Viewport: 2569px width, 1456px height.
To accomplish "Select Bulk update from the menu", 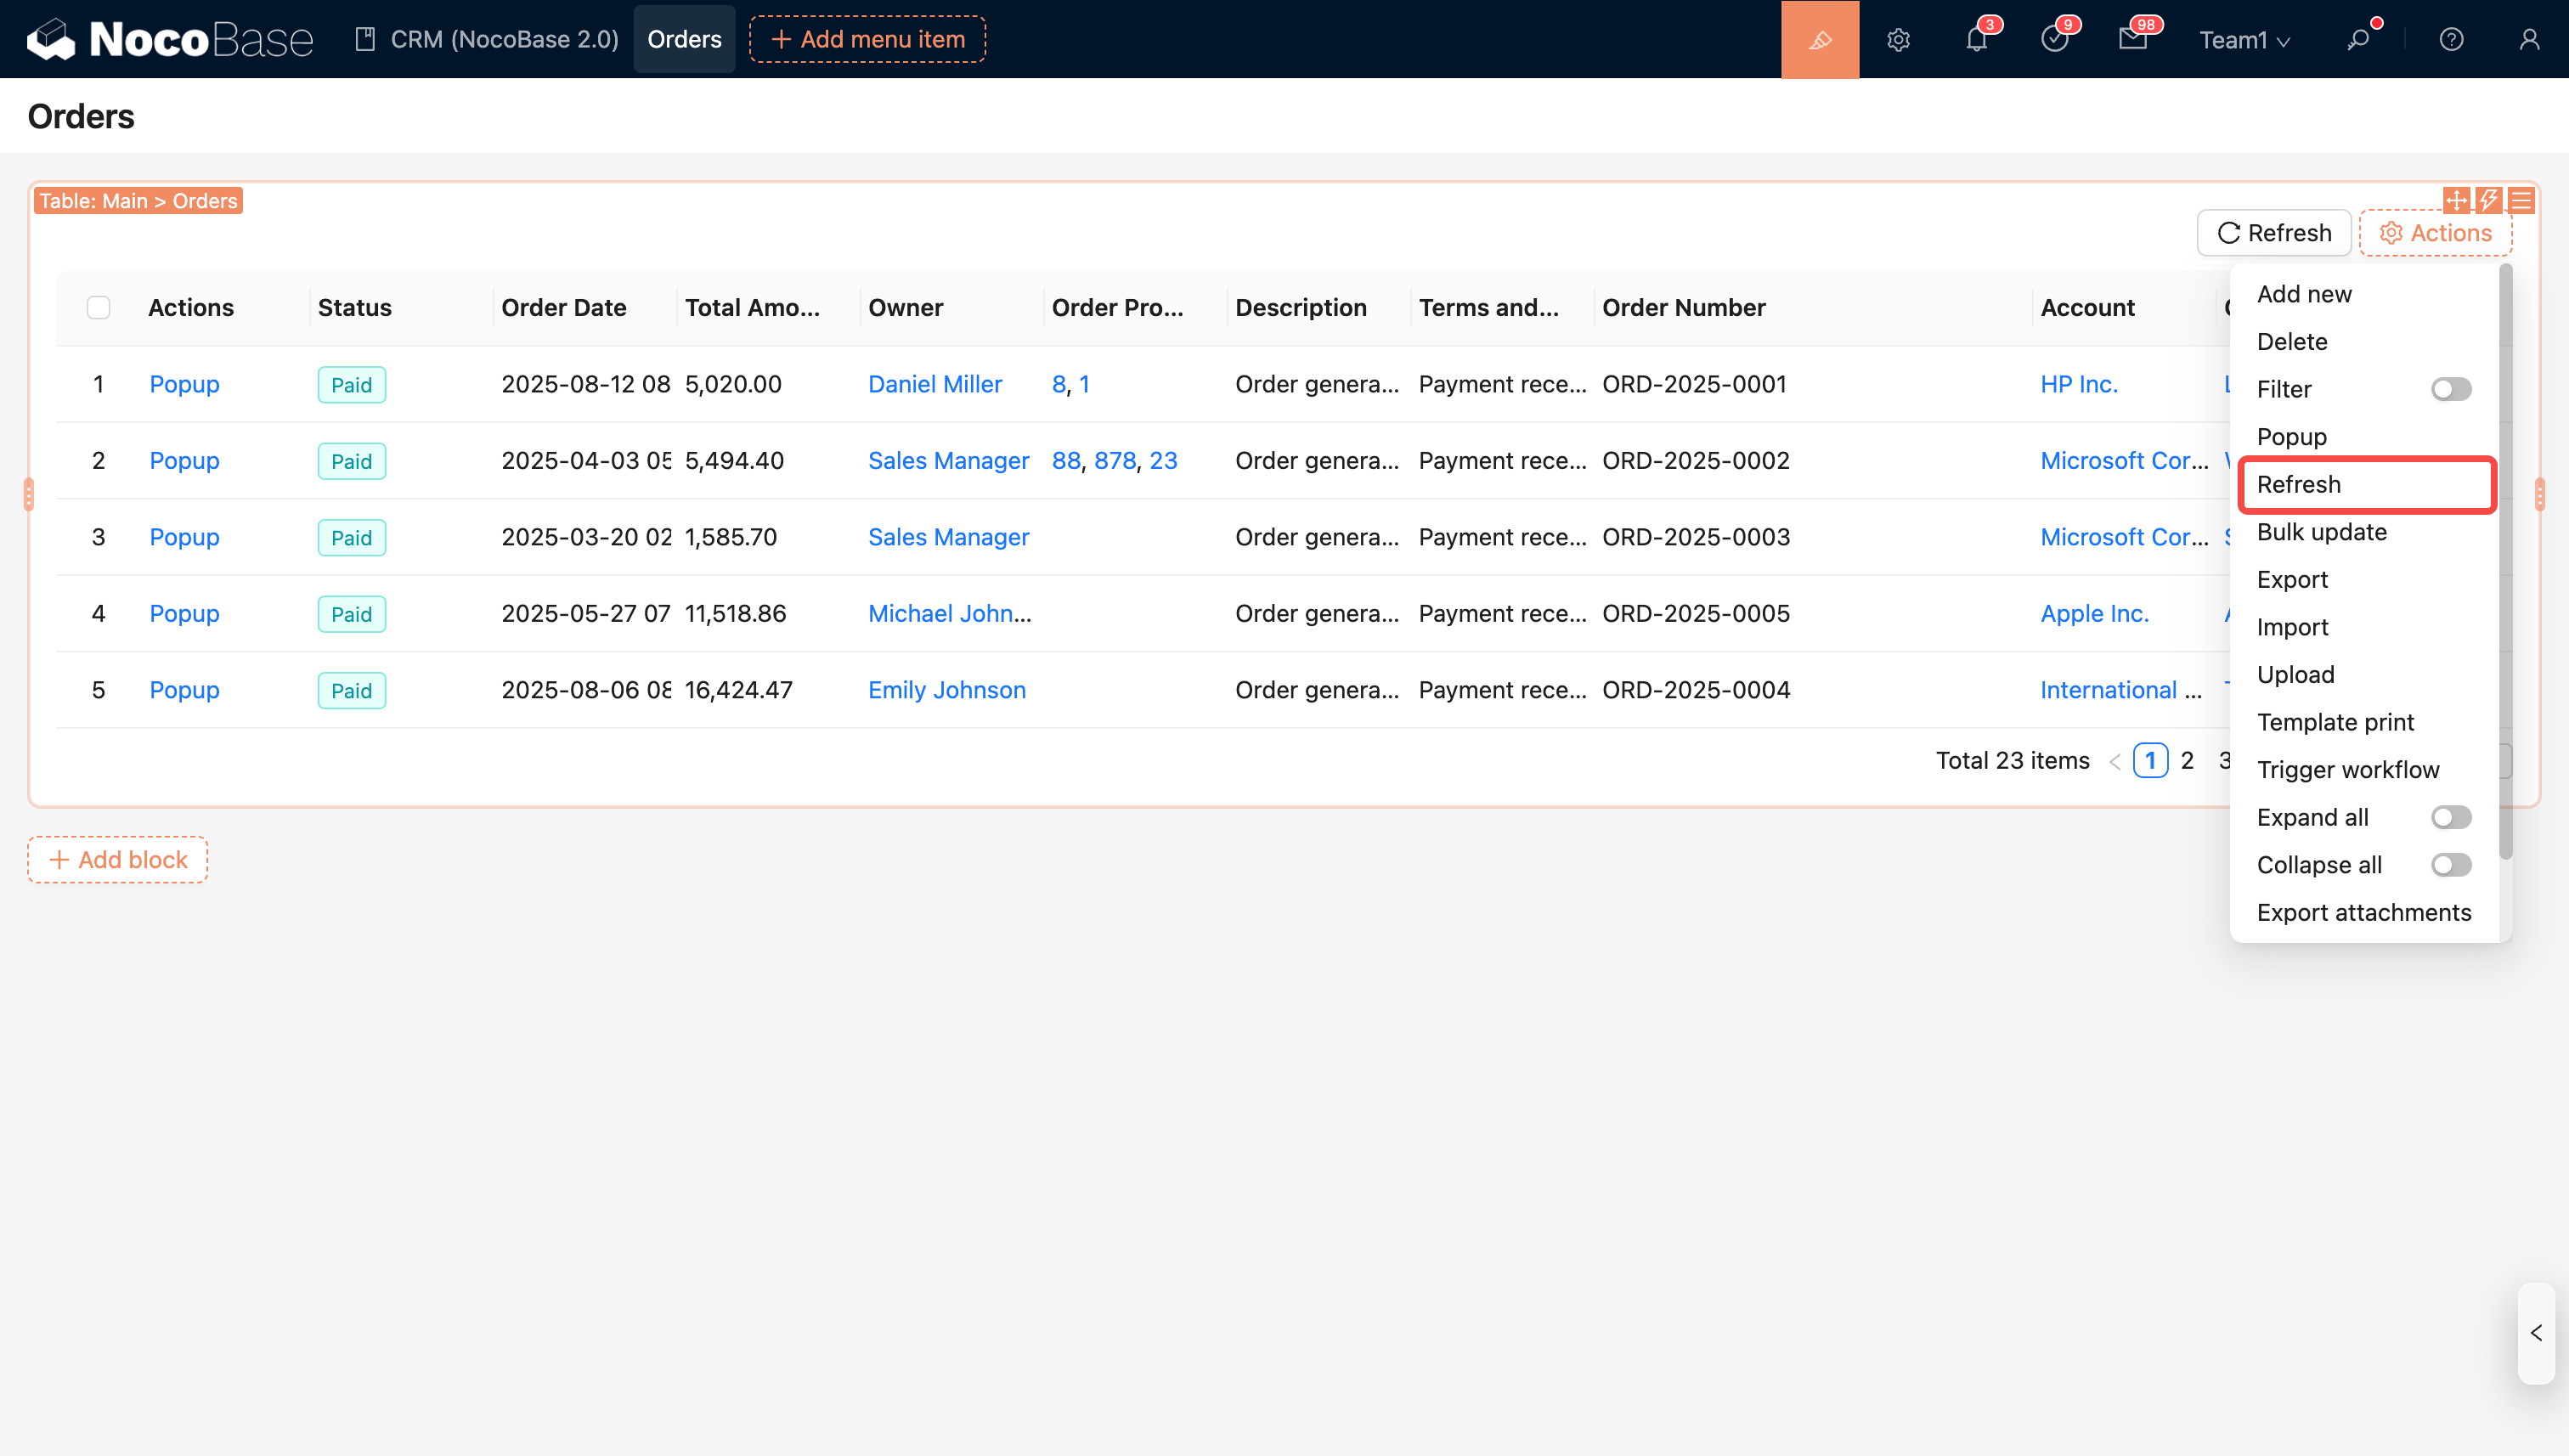I will tap(2321, 532).
